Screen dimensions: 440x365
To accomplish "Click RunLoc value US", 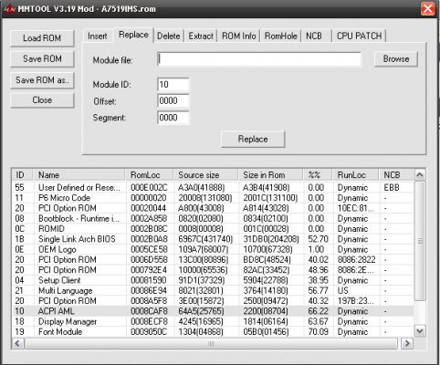I will click(x=342, y=290).
